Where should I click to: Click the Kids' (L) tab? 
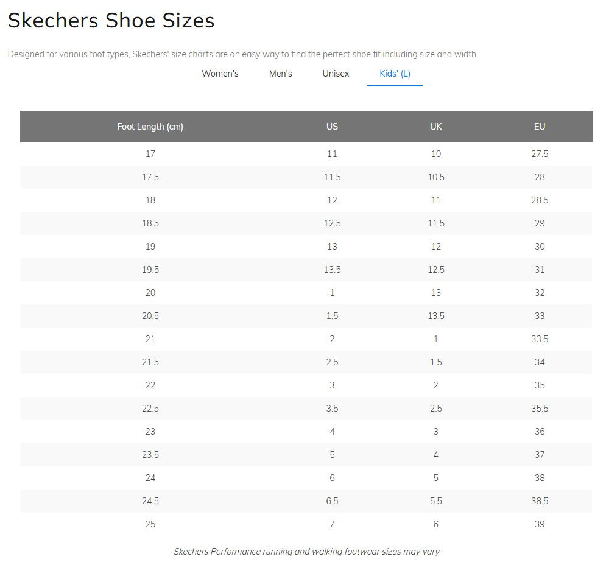click(x=395, y=74)
